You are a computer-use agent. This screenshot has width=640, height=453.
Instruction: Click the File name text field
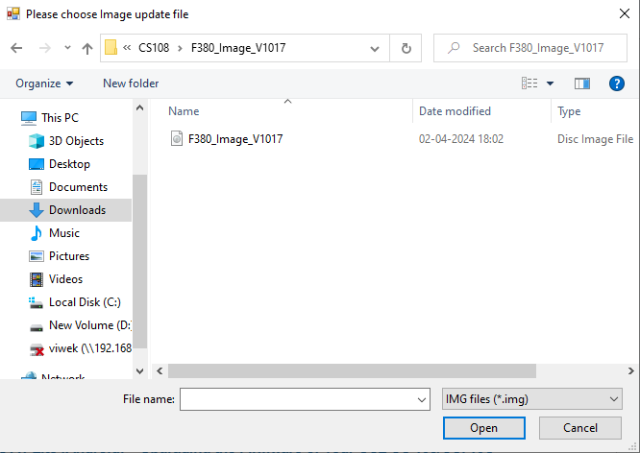(297, 399)
